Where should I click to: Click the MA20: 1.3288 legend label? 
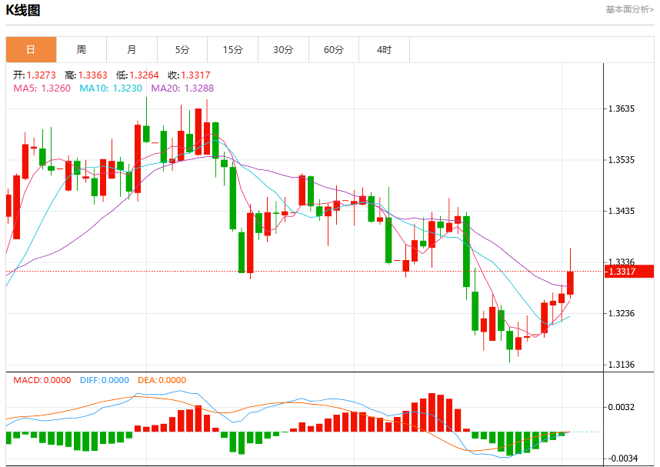(x=182, y=88)
